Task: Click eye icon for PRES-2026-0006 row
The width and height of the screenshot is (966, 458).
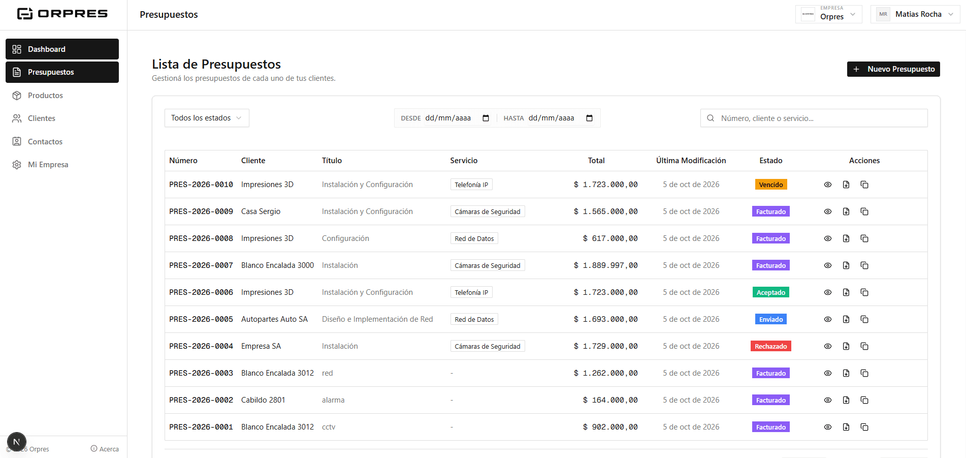Action: click(827, 292)
